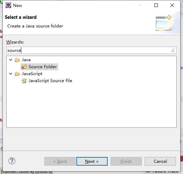The width and height of the screenshot is (183, 174).
Task: Select the Java category label
Action: pyautogui.click(x=26, y=60)
